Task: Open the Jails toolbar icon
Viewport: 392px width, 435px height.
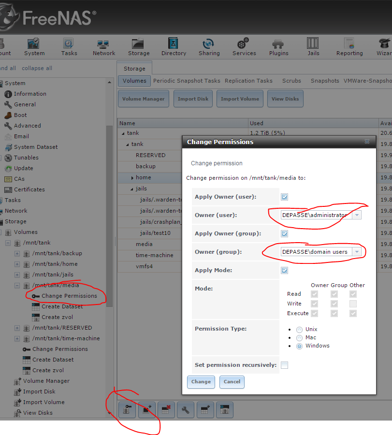Action: tap(313, 46)
